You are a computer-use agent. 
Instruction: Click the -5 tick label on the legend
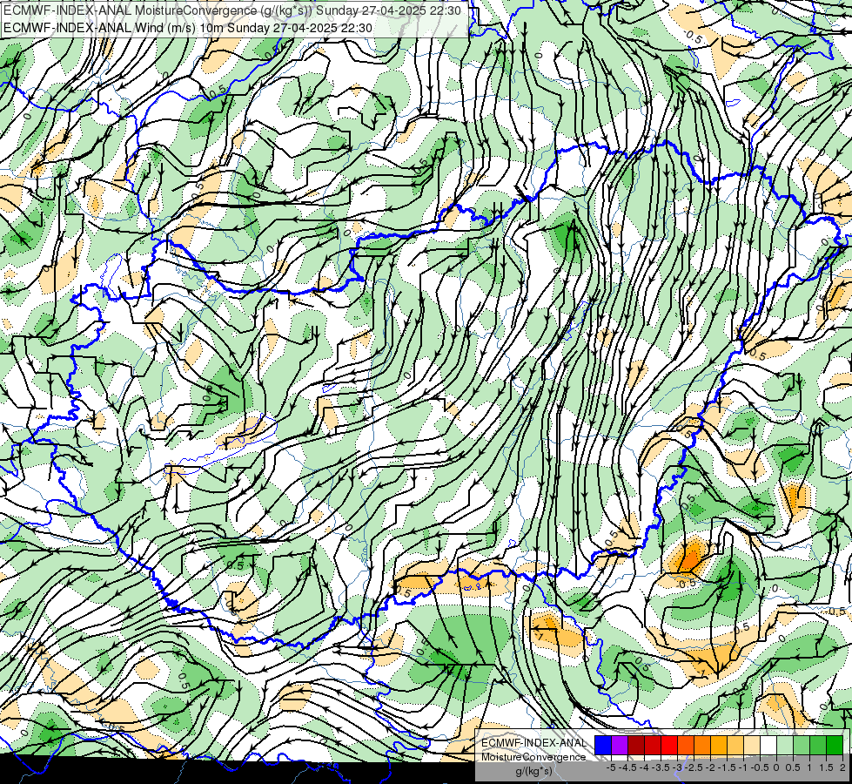point(611,767)
